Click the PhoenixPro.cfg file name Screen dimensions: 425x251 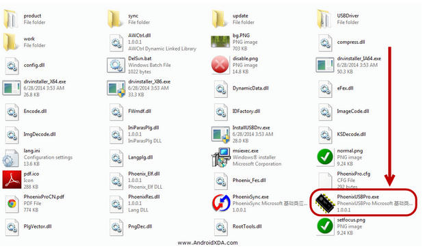353,174
